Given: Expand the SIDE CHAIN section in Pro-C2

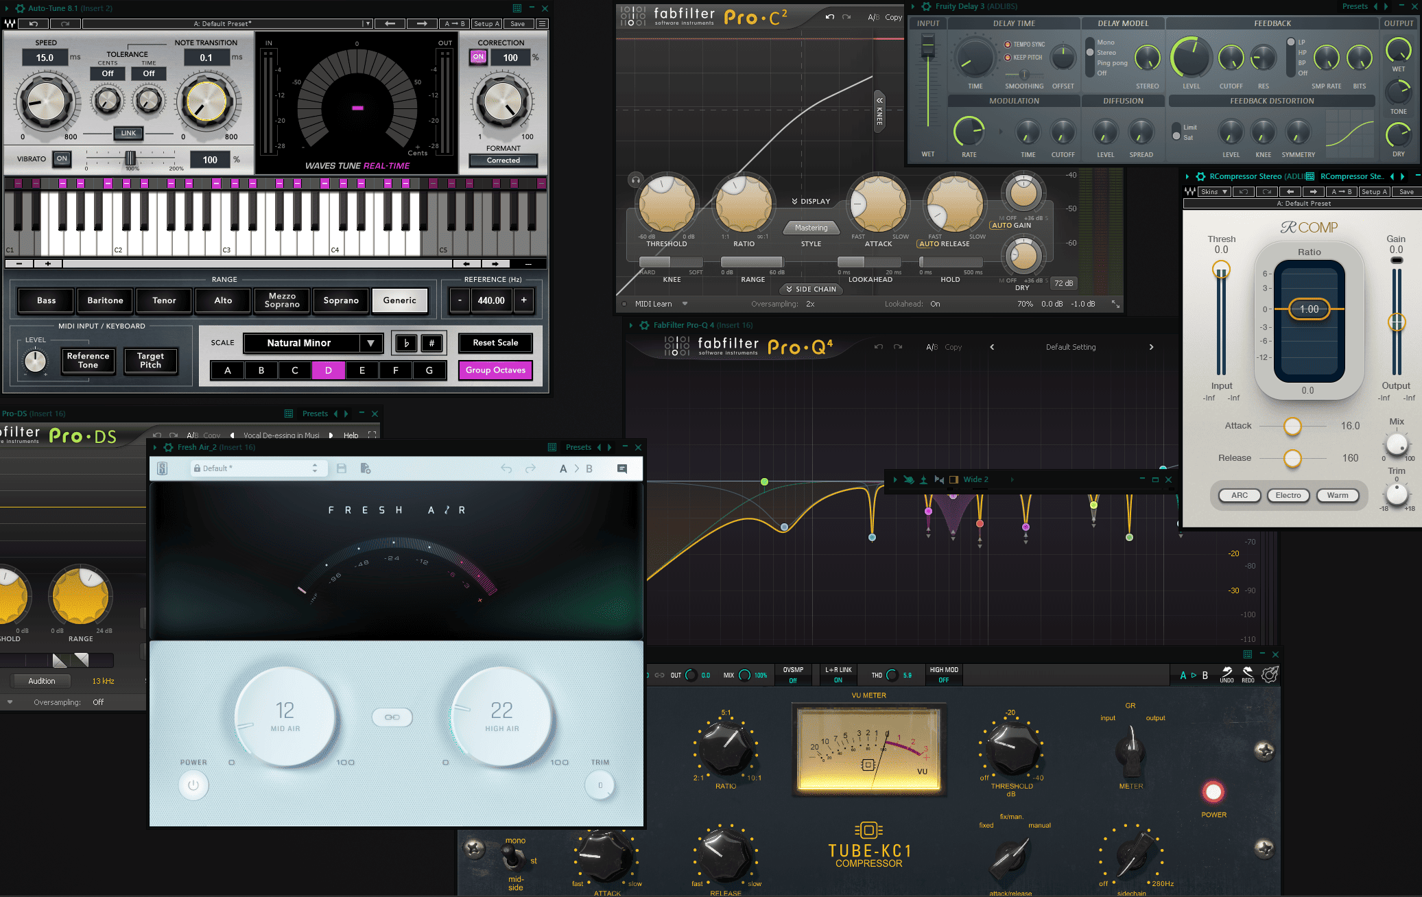Looking at the screenshot, I should [811, 289].
